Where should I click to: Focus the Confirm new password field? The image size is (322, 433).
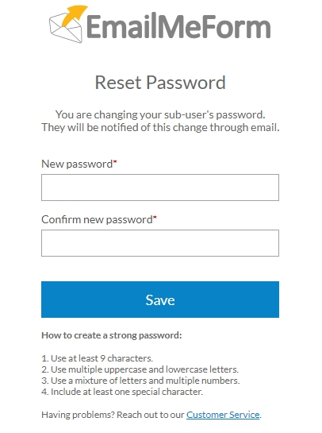(160, 243)
